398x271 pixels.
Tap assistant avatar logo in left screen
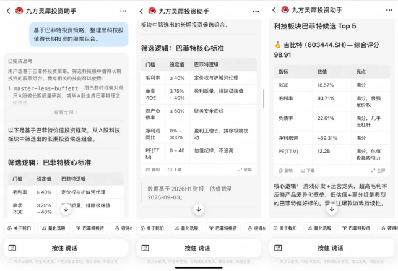[19, 11]
